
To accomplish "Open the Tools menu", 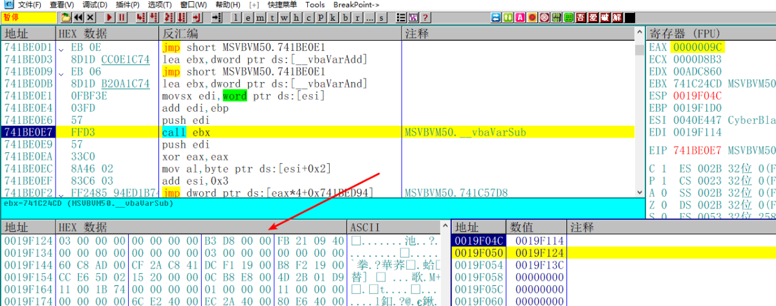I will pos(315,5).
